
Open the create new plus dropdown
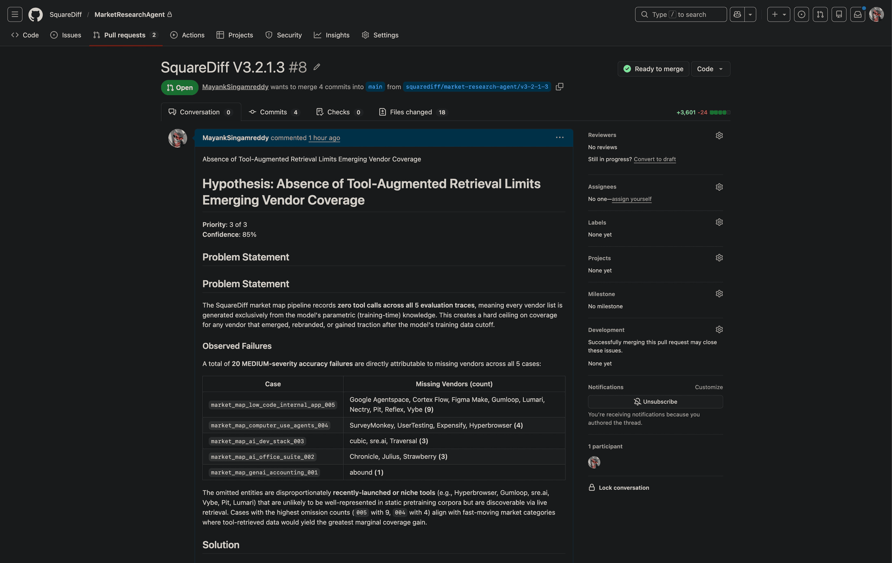click(778, 14)
